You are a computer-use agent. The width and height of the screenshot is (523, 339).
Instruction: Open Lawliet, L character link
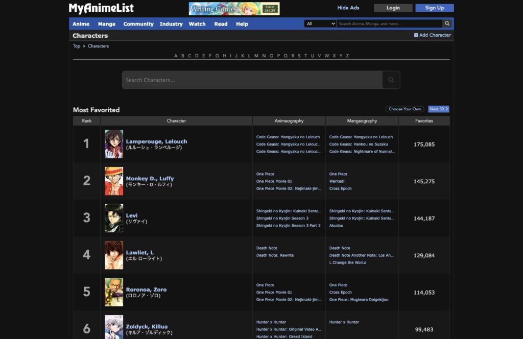click(140, 252)
